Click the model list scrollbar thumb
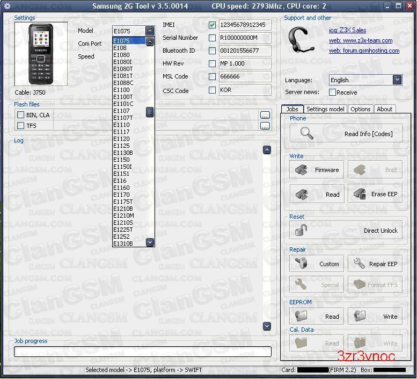The image size is (417, 379). click(150, 112)
